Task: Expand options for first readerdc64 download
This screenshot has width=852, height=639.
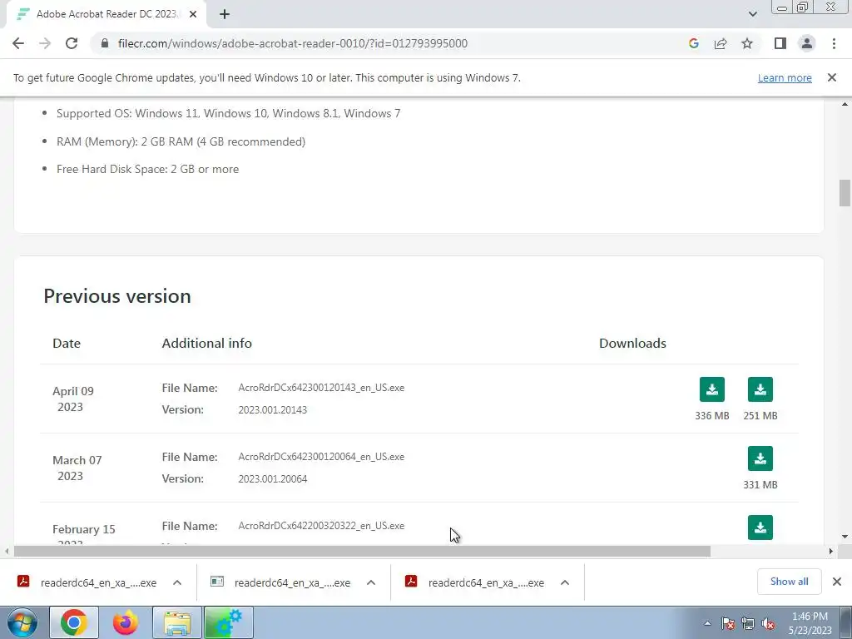Action: tap(177, 582)
